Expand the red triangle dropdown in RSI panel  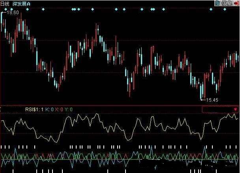point(236,109)
